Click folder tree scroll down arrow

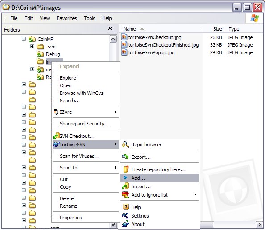pos(113,225)
